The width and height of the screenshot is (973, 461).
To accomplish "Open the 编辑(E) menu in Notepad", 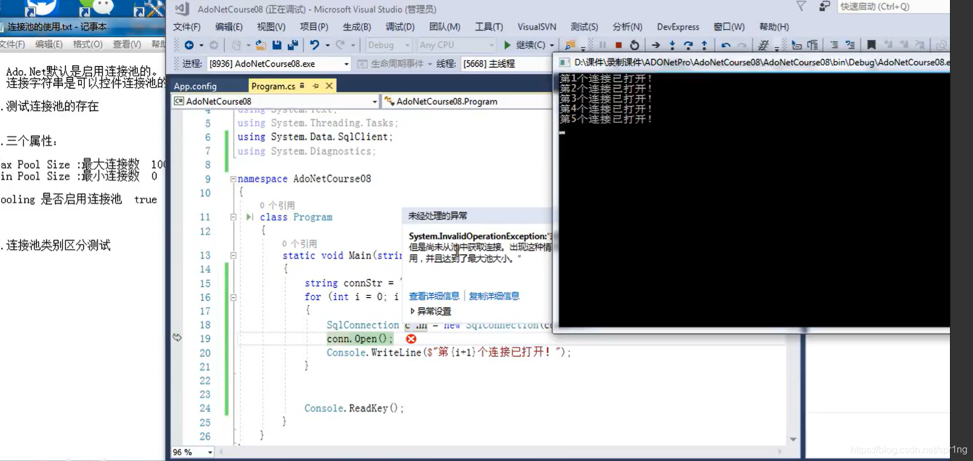I will tap(48, 44).
